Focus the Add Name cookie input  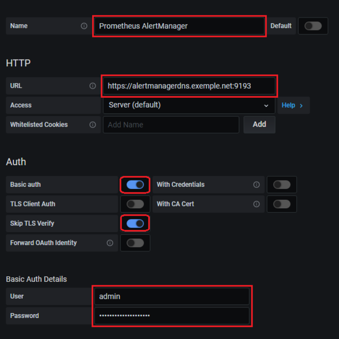point(171,125)
